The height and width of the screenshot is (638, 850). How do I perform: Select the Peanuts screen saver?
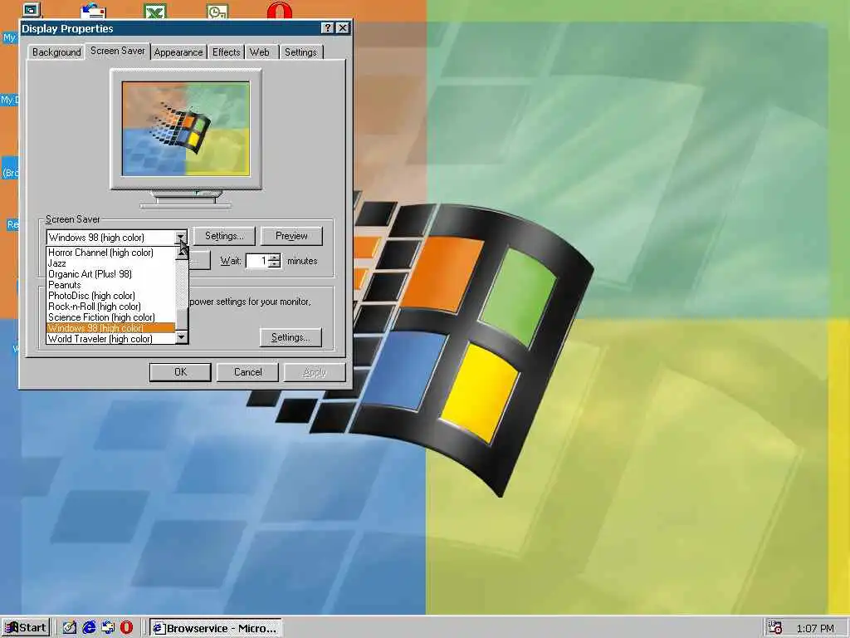tap(111, 285)
